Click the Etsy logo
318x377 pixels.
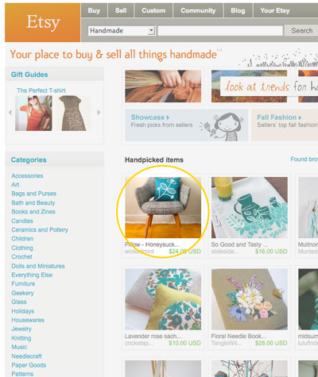[43, 22]
